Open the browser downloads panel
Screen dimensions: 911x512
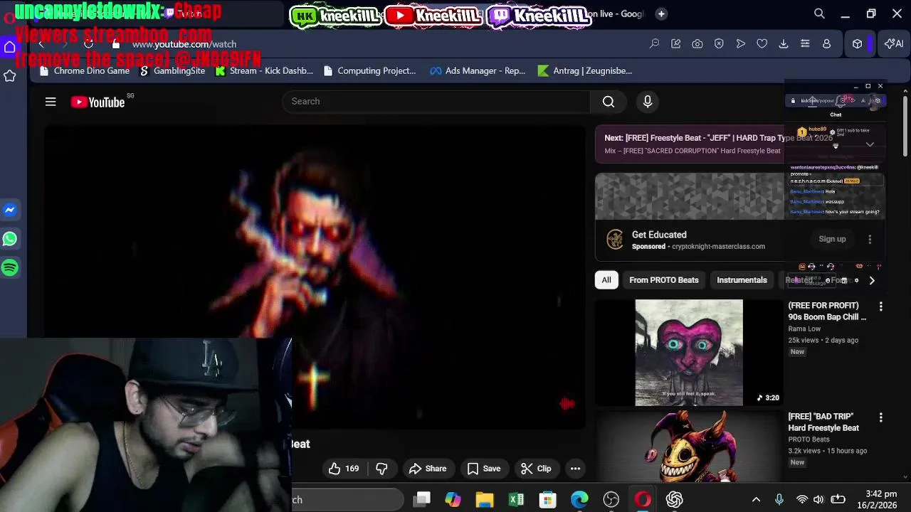pyautogui.click(x=784, y=44)
